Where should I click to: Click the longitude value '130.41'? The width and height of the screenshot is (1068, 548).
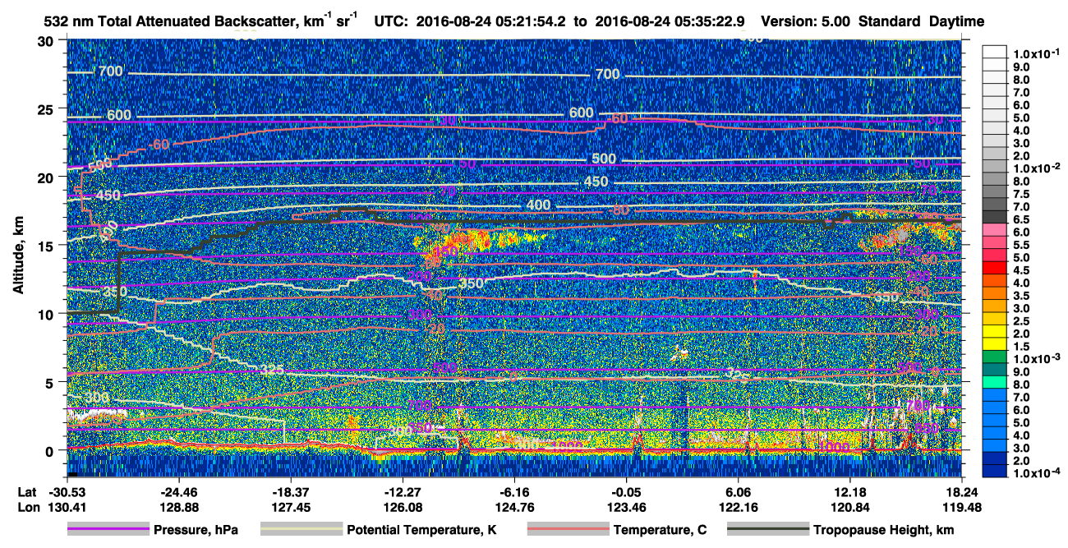67,507
